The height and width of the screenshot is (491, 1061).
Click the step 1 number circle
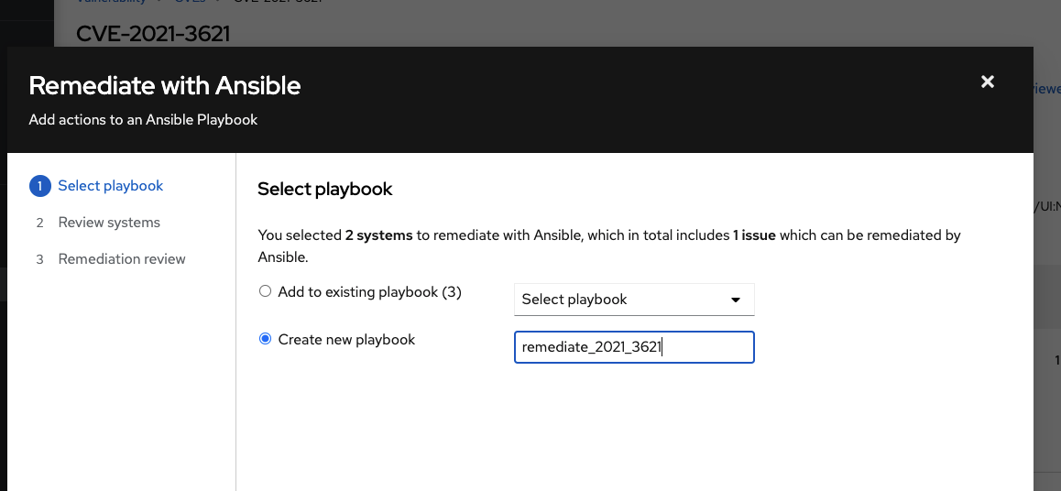[40, 186]
